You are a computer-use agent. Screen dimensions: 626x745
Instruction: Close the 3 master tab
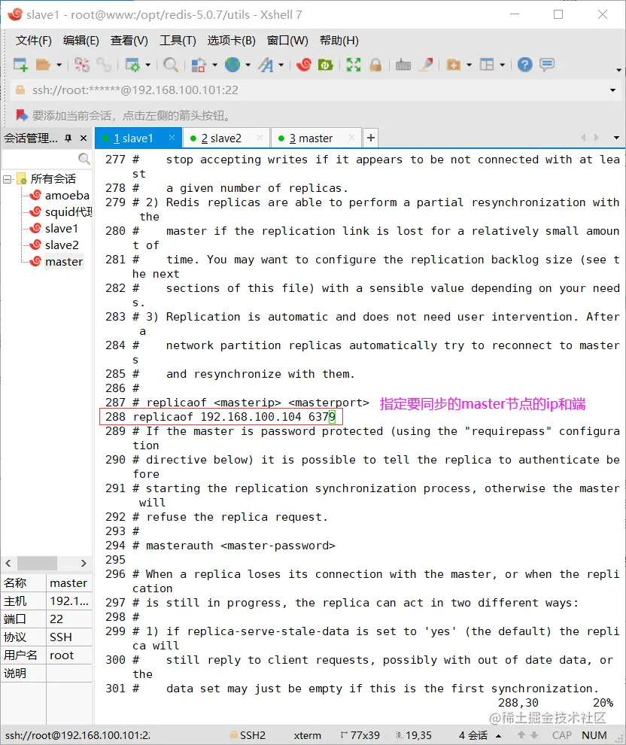click(351, 137)
